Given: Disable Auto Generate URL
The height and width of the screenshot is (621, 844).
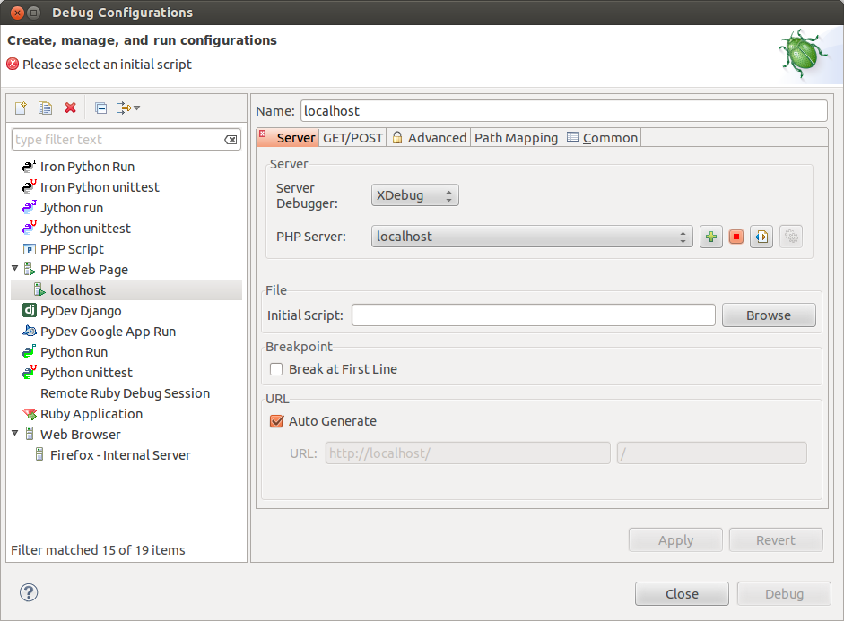Looking at the screenshot, I should click(x=276, y=420).
